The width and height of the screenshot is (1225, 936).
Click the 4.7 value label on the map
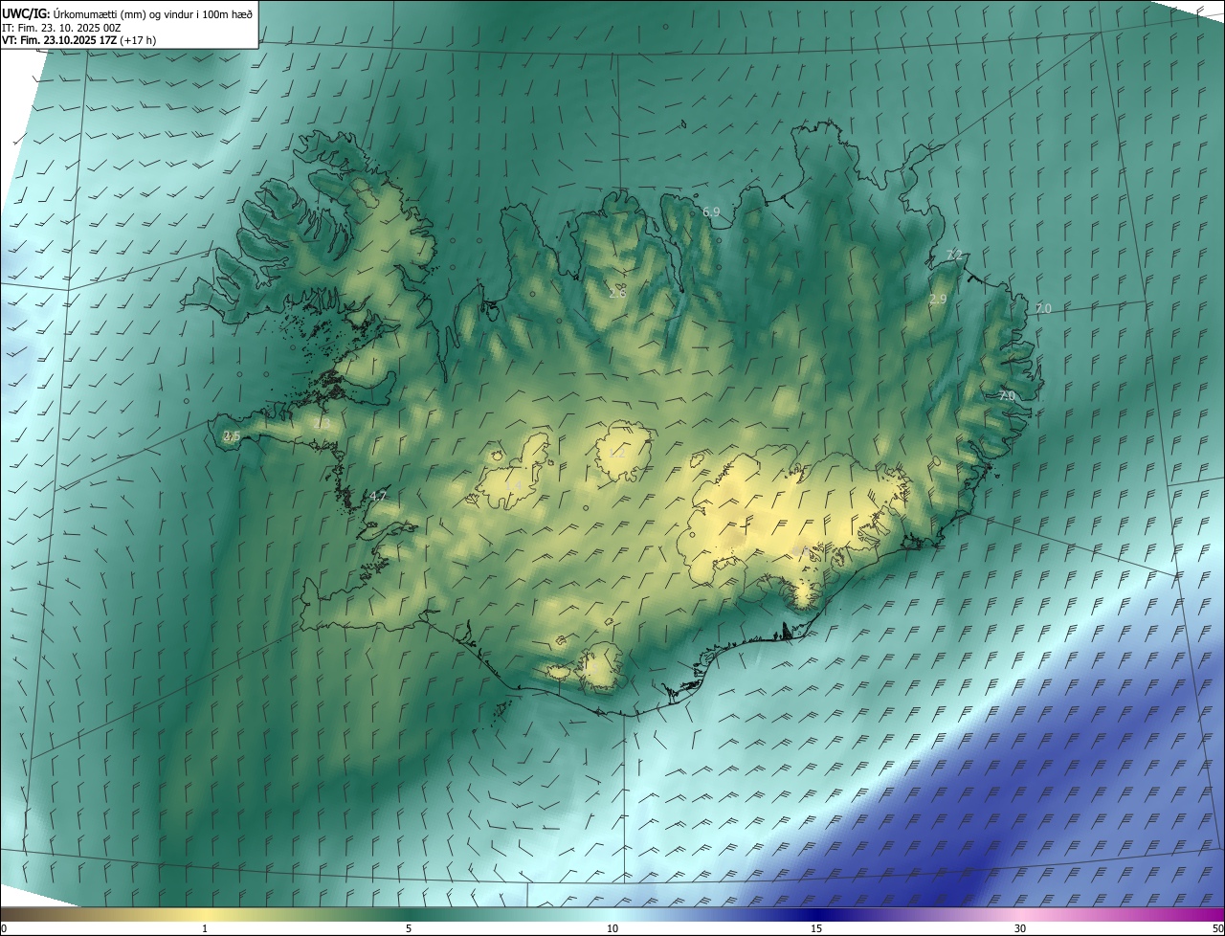(378, 497)
